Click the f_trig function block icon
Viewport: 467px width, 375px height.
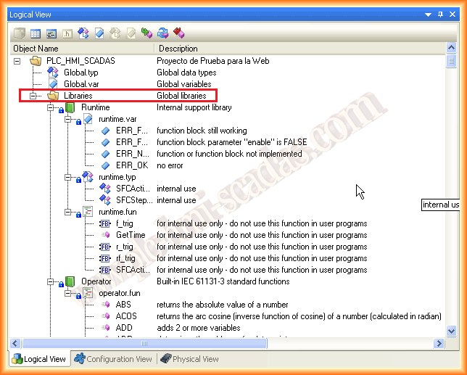click(104, 223)
